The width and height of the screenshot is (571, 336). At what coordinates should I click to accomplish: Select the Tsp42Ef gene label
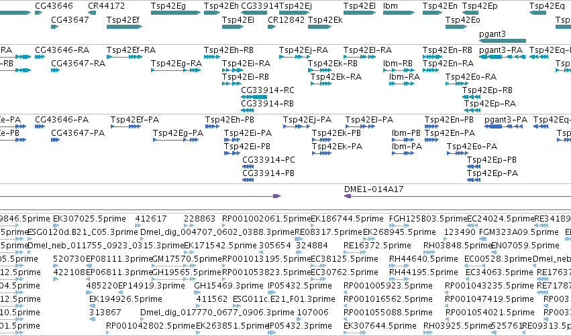pos(123,20)
